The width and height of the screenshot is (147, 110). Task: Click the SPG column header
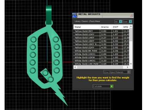[x=126, y=27]
